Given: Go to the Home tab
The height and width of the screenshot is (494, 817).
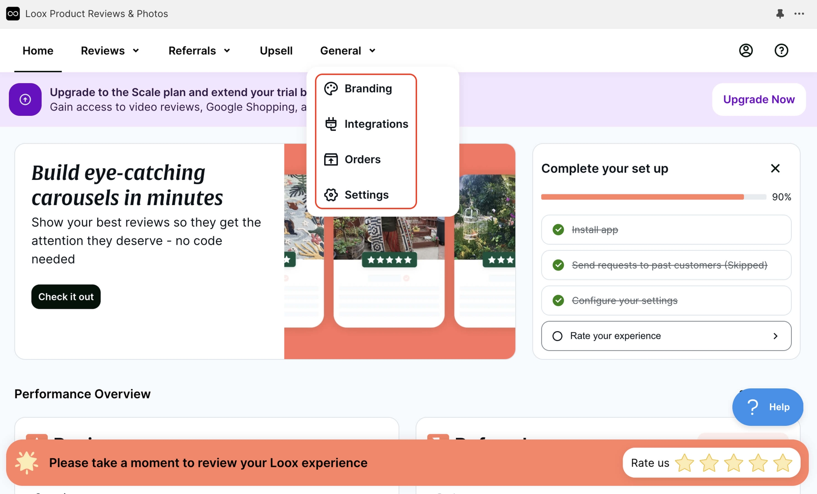Looking at the screenshot, I should [x=38, y=50].
